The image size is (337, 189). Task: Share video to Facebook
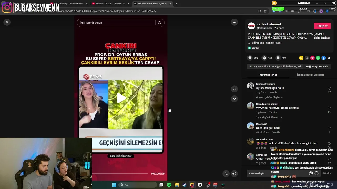pos(324,58)
